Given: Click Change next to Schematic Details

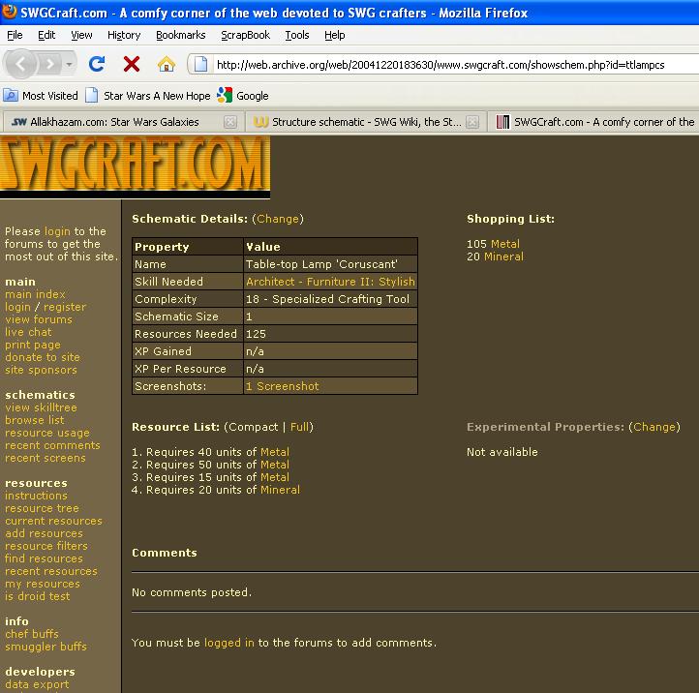Looking at the screenshot, I should [278, 219].
